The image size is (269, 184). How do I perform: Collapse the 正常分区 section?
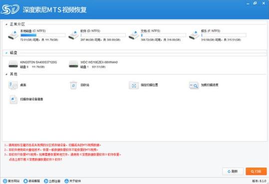(6, 24)
